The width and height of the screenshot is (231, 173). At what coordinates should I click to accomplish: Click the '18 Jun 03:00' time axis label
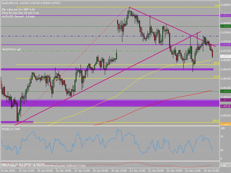point(100,170)
